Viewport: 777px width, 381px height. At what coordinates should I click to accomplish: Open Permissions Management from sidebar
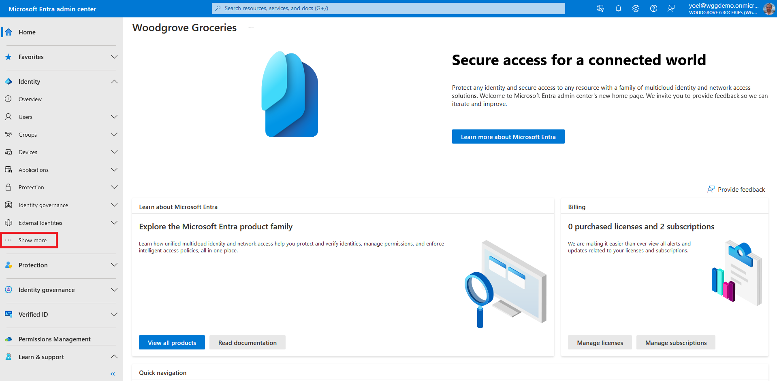point(54,339)
